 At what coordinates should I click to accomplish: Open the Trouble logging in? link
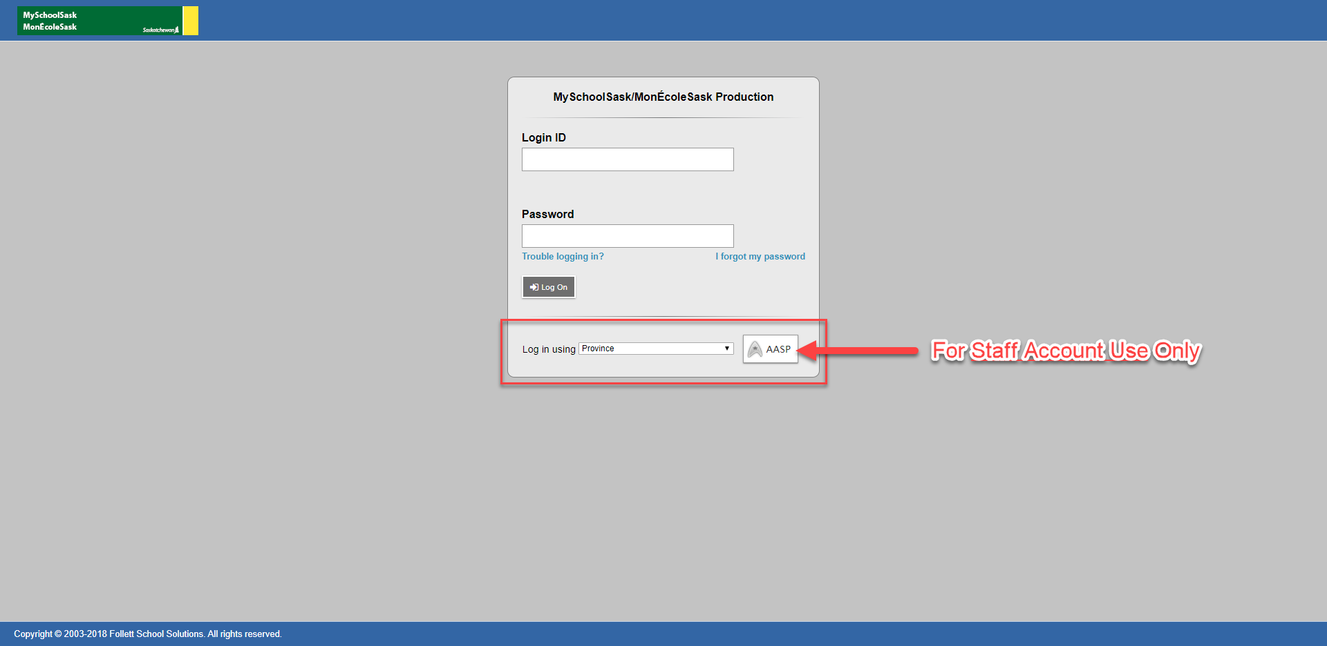pos(563,256)
